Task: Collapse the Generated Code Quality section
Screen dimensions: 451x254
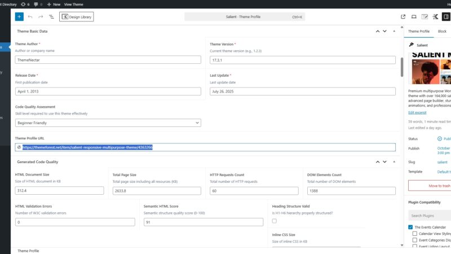Action: [393, 162]
